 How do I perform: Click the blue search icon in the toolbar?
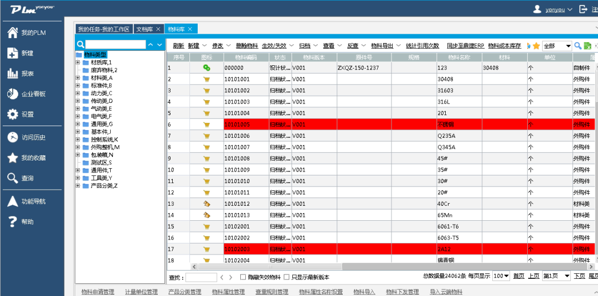click(578, 46)
